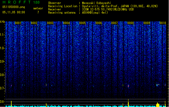Select the Ogata-vill. Akita-Pref. JAPAN location text
Viewport: 169px width, 107px height.
120,6
